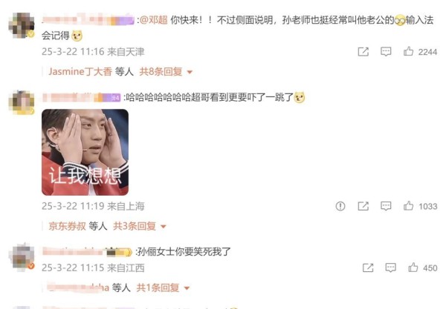Expand the 共3条回复 replies

[140, 226]
